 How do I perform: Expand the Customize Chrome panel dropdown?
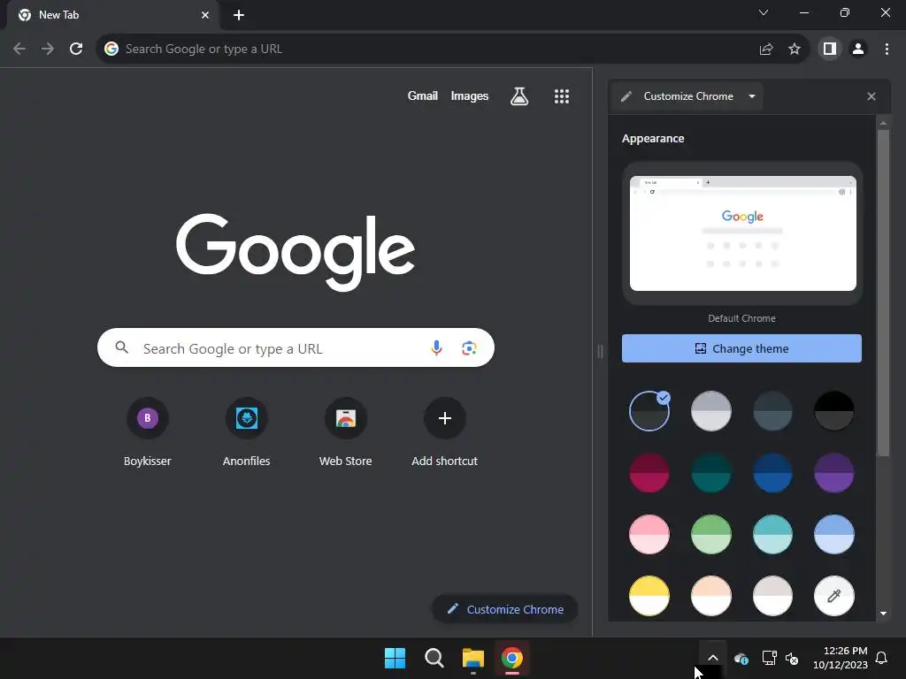point(752,96)
